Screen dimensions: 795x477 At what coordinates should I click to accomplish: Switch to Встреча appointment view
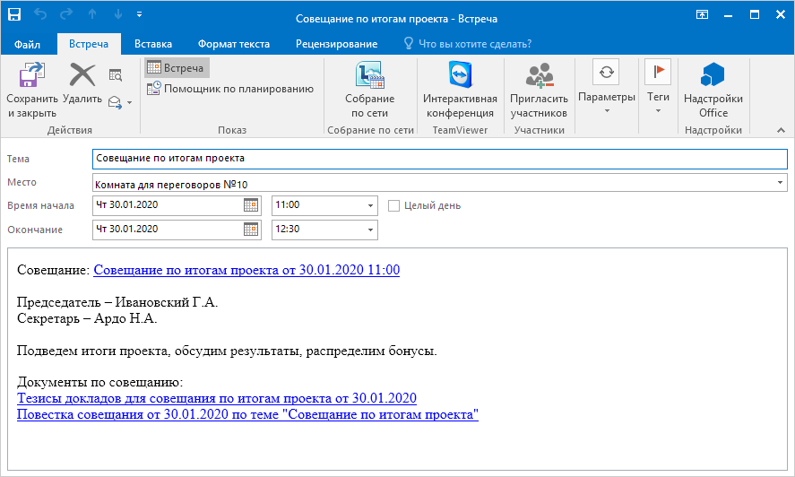click(176, 68)
